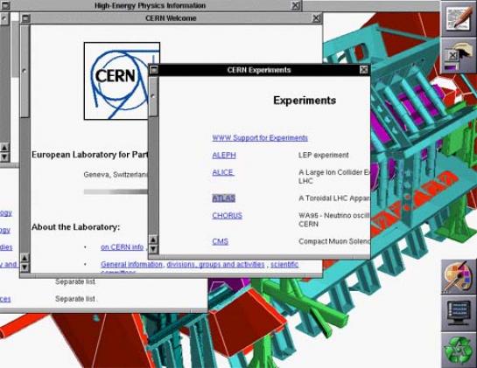Screen dimensions: 477x368
Task: Open the green Recycler icon
Action: [x=459, y=350]
